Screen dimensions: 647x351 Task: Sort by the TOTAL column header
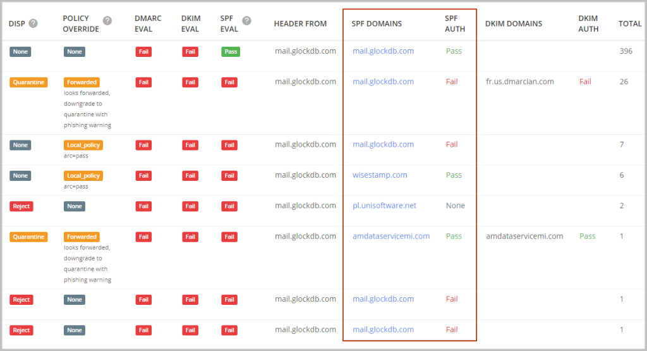(x=629, y=24)
